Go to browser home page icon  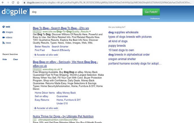coord(19,3)
